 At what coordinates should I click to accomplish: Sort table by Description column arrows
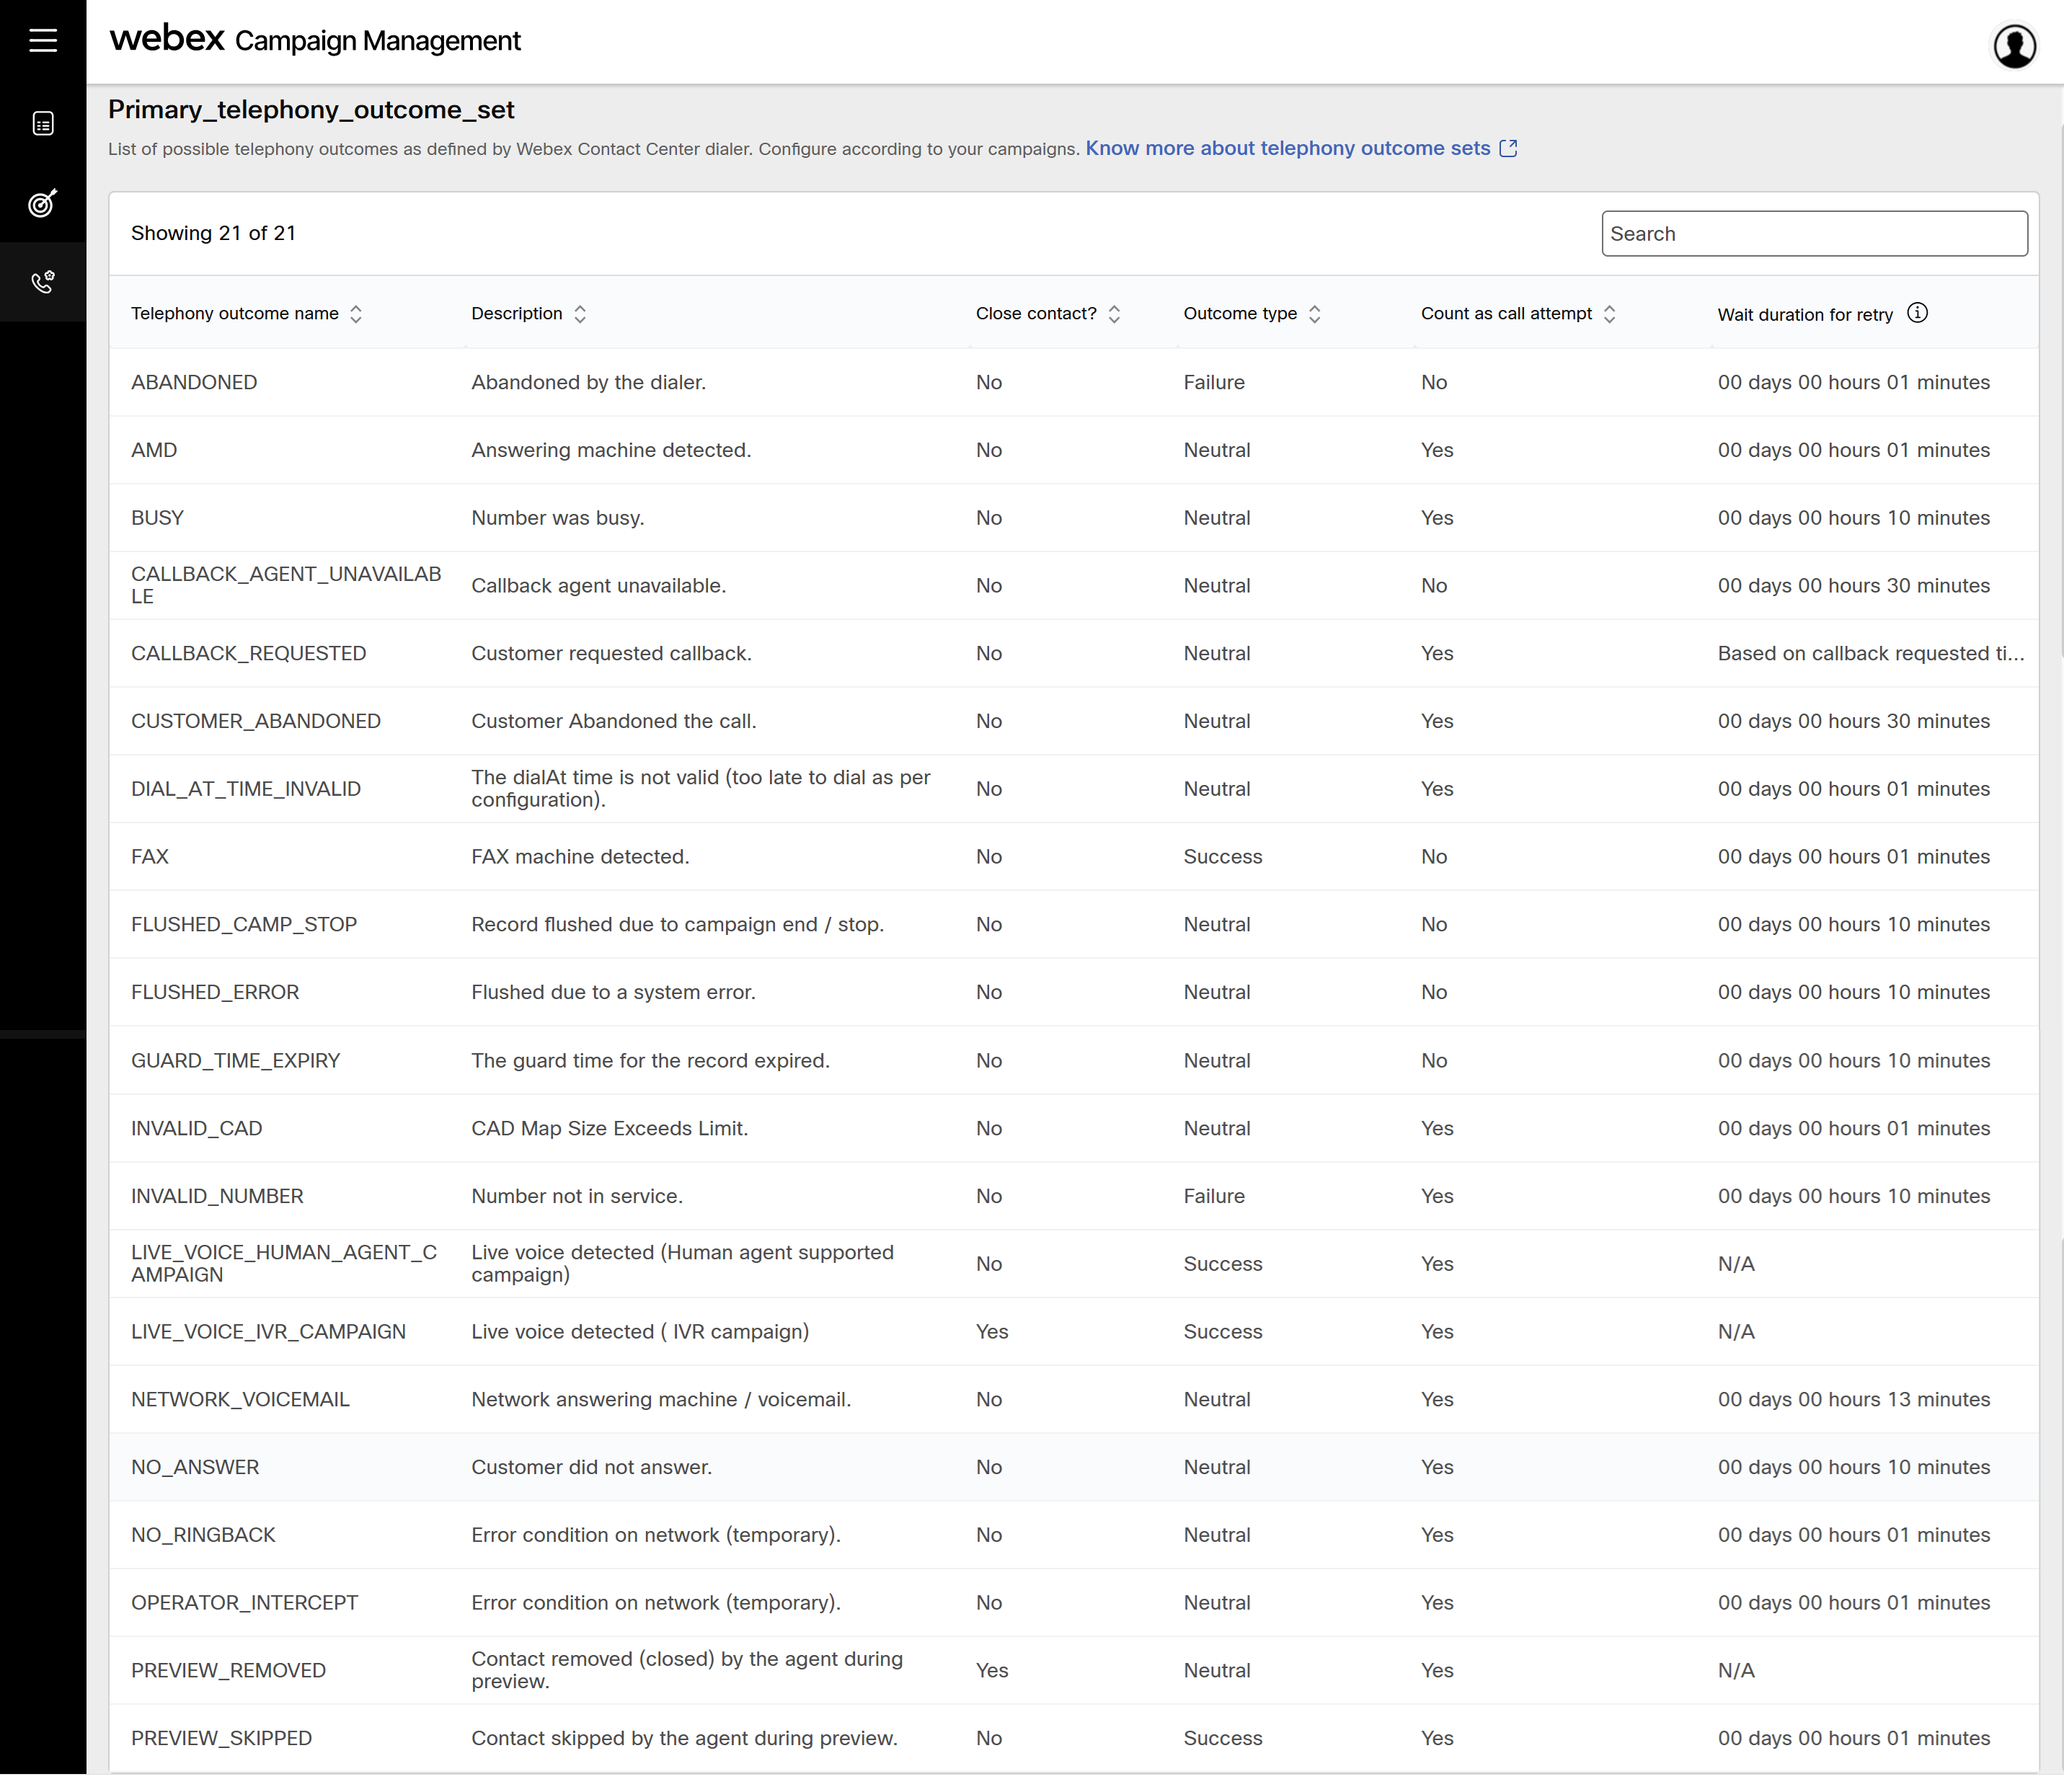coord(580,314)
